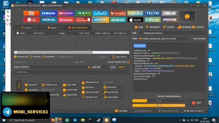
Task: Select the MediaTek brand icon
Action: tap(101, 20)
